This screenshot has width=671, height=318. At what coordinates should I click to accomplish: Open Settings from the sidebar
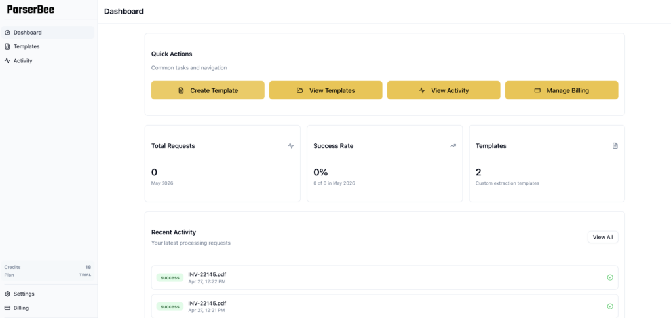48,294
